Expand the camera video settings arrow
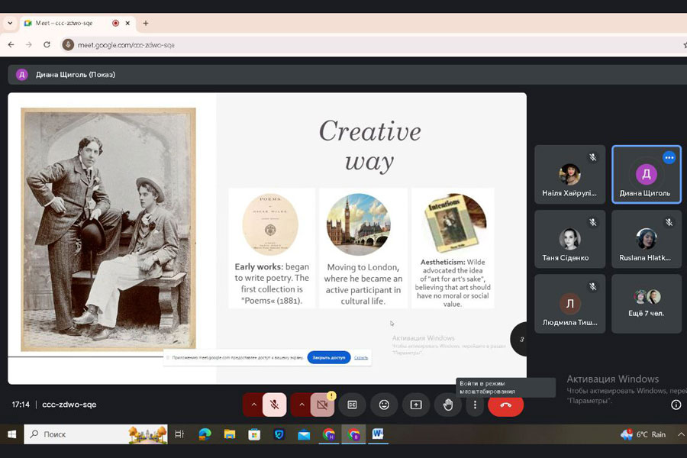687x458 pixels. point(301,405)
